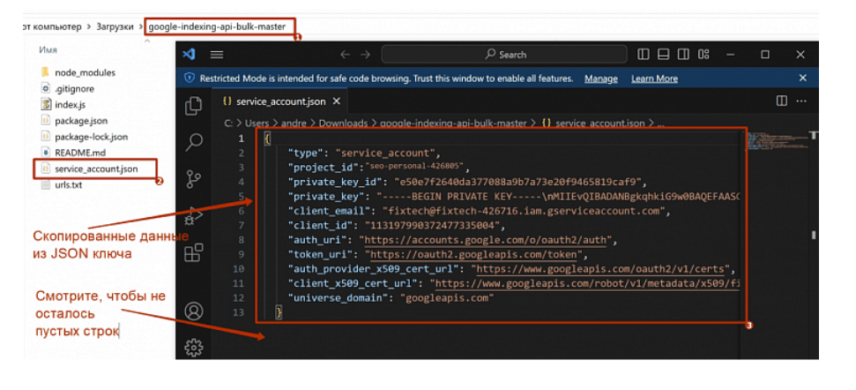Image resolution: width=856 pixels, height=390 pixels.
Task: Click line number 13 in the gutter
Action: pos(239,312)
